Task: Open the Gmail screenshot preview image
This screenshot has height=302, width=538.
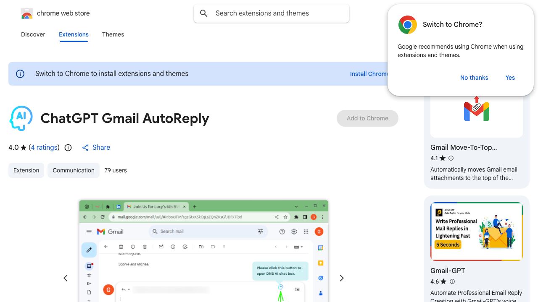Action: [x=204, y=251]
